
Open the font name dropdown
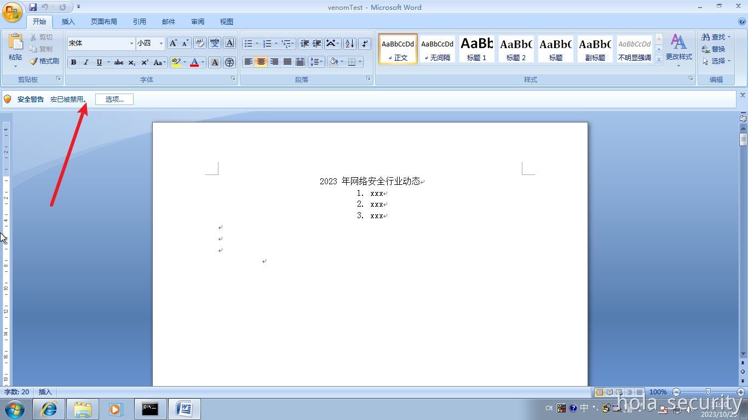coord(131,43)
